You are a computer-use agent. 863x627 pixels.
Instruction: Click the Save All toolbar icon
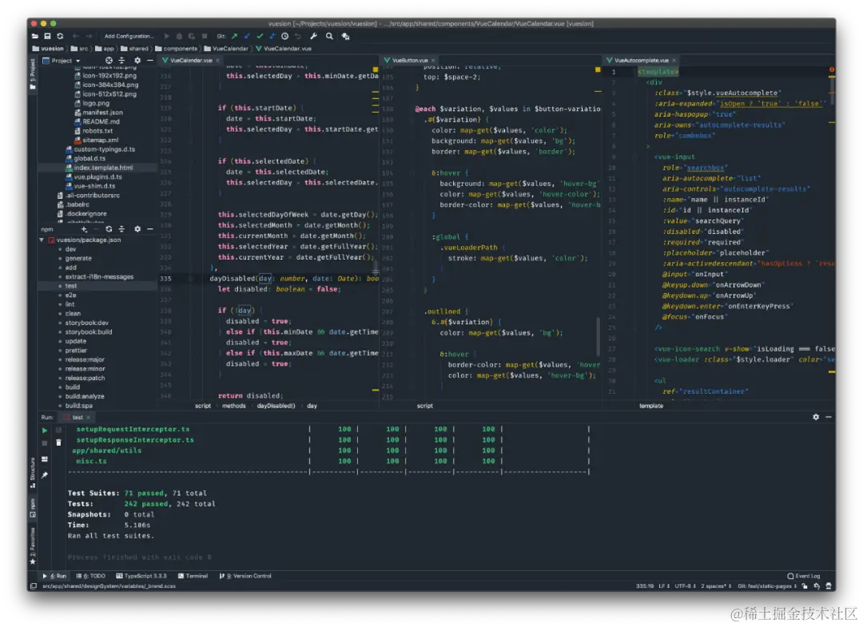[47, 36]
